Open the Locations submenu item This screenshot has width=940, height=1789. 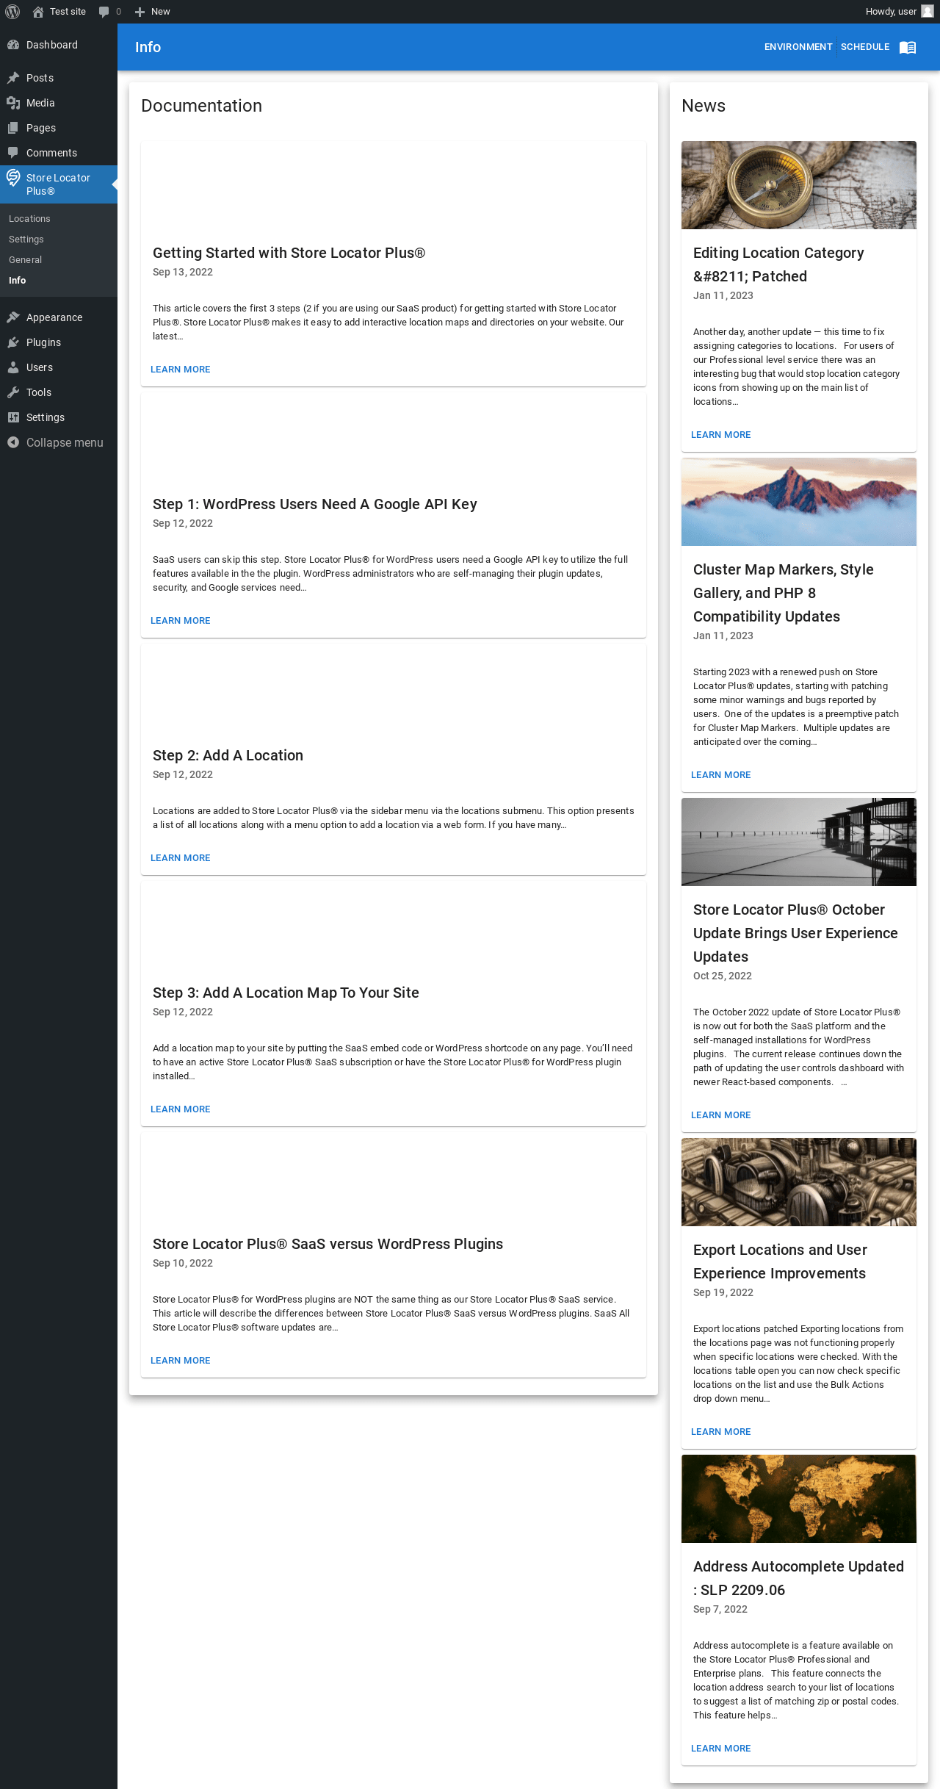point(29,219)
